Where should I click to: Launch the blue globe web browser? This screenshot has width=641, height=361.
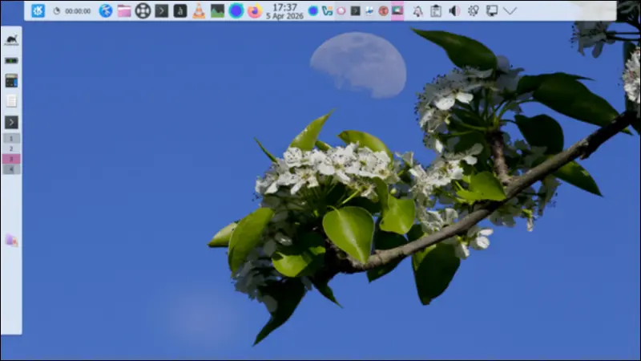click(x=106, y=10)
